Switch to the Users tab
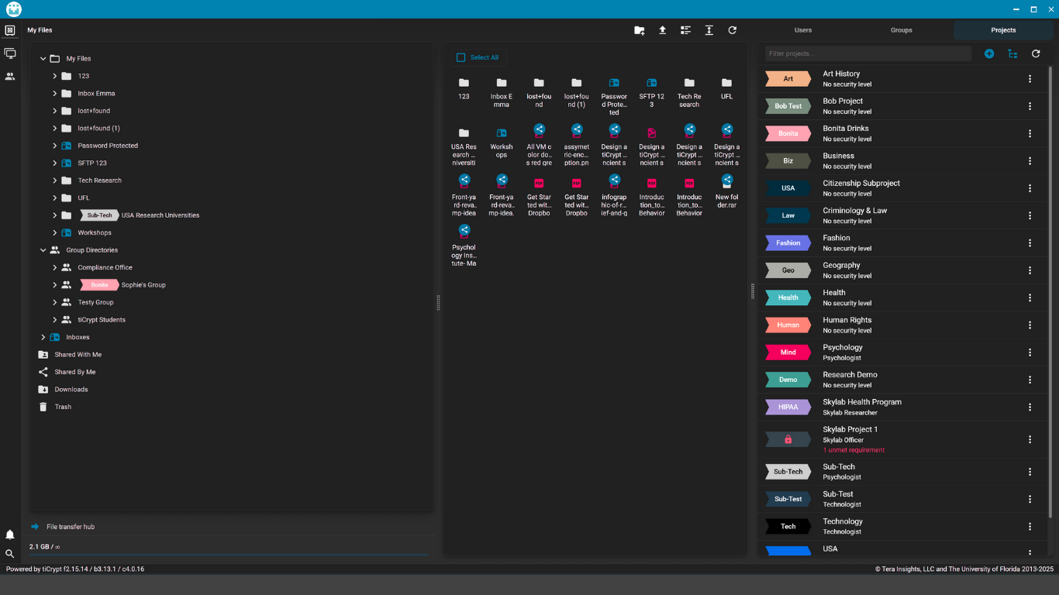 coord(803,30)
